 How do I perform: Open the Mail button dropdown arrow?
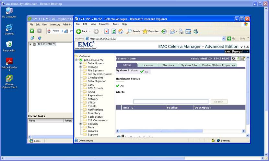point(176,31)
